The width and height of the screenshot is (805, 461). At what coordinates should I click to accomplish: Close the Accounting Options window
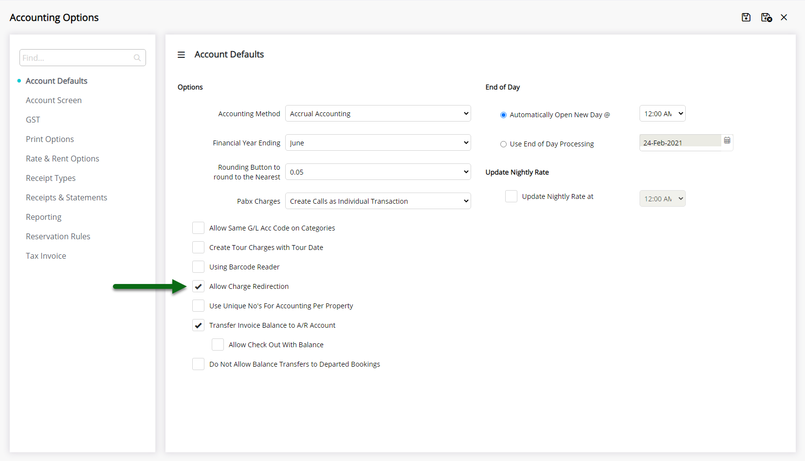pyautogui.click(x=784, y=18)
